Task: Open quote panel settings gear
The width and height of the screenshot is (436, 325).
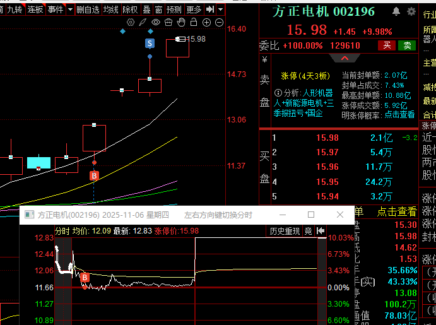Action: [411, 11]
